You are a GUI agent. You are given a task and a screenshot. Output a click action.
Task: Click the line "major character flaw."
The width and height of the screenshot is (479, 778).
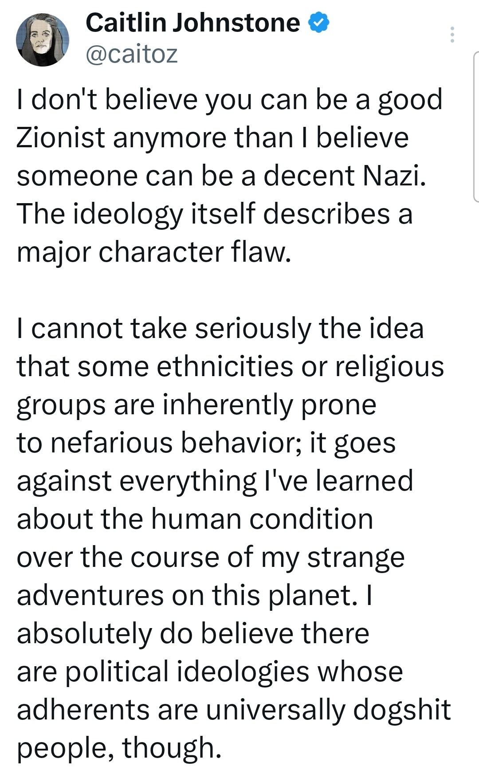(154, 252)
